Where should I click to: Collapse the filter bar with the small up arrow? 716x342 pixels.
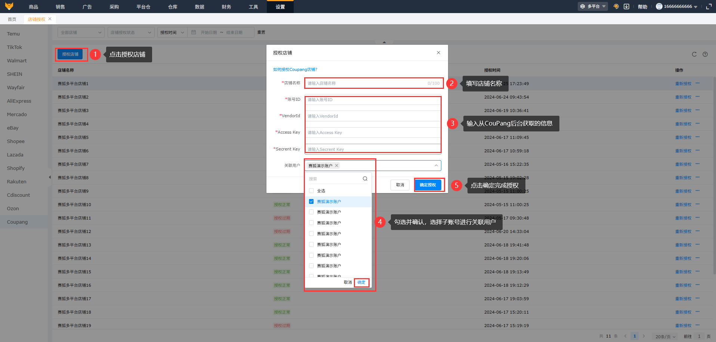[x=384, y=42]
